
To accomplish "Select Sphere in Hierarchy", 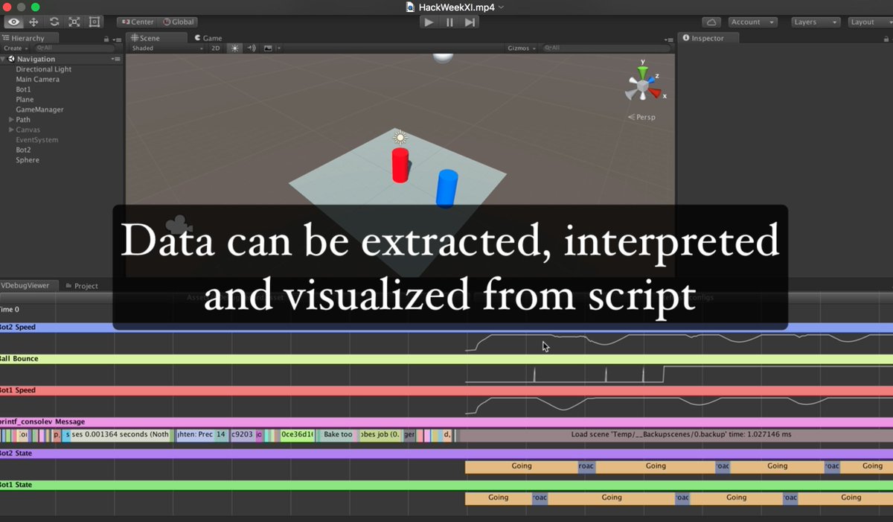I will click(x=28, y=160).
